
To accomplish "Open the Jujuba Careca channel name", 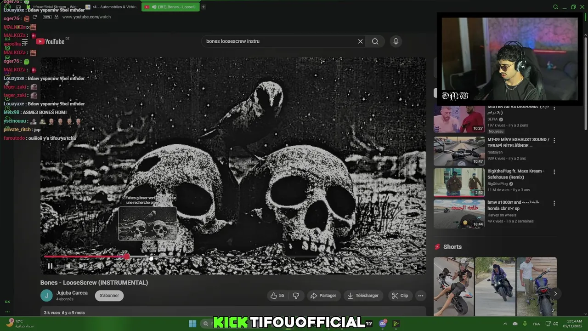I will pos(72,293).
